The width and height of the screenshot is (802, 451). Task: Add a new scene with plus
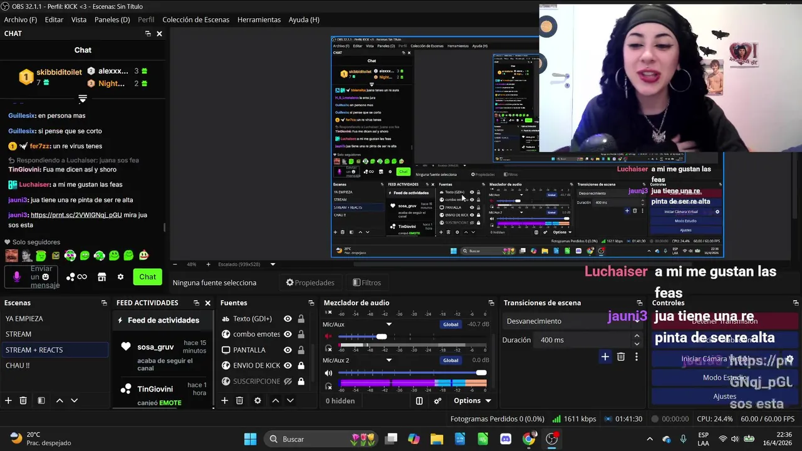(x=8, y=400)
